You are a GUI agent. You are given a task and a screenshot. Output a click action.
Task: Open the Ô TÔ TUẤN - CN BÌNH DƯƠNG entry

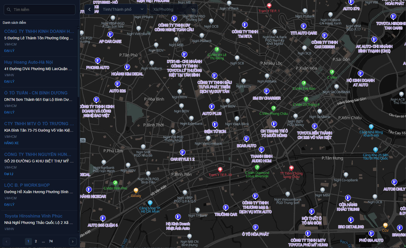(x=39, y=103)
